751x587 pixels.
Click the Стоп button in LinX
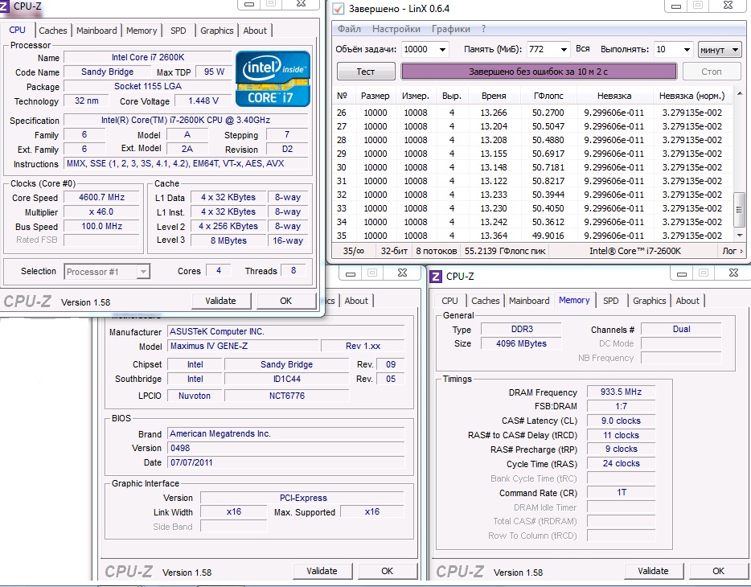(x=712, y=72)
